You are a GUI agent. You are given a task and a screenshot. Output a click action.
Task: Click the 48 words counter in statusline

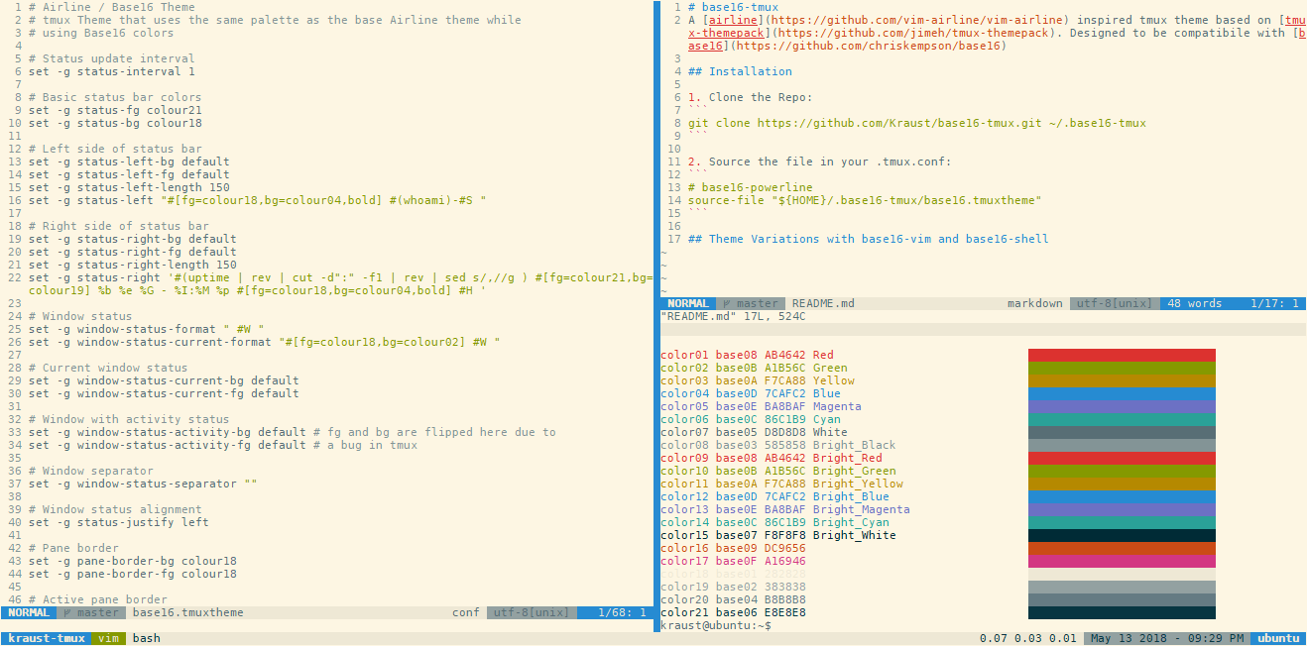[x=1194, y=303]
